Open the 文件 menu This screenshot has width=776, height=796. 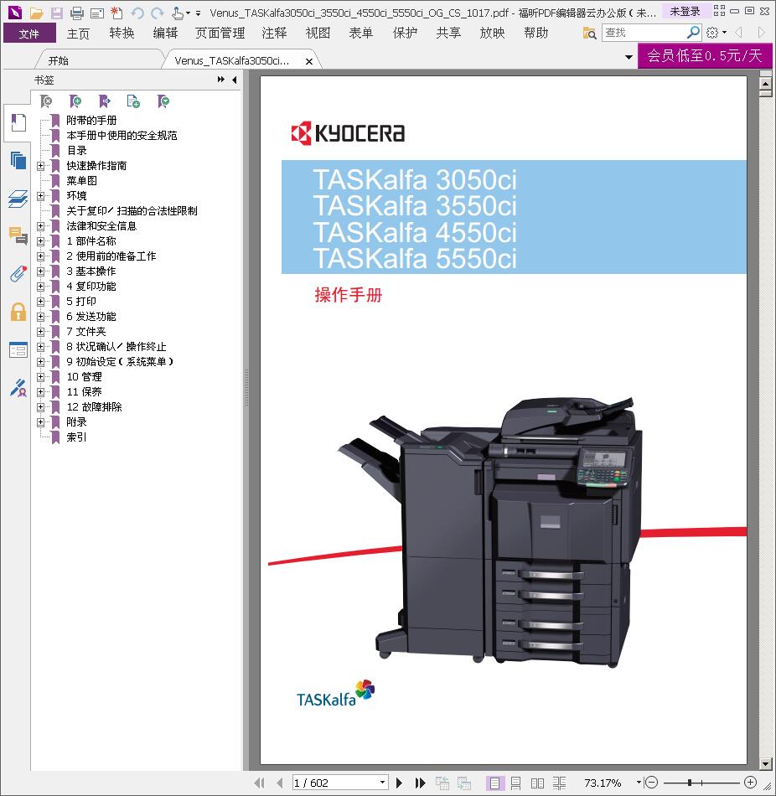pos(29,34)
